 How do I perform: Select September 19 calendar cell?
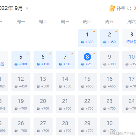21,104
